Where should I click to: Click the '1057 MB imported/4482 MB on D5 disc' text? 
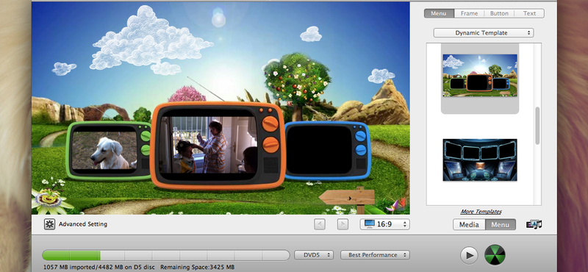point(99,267)
